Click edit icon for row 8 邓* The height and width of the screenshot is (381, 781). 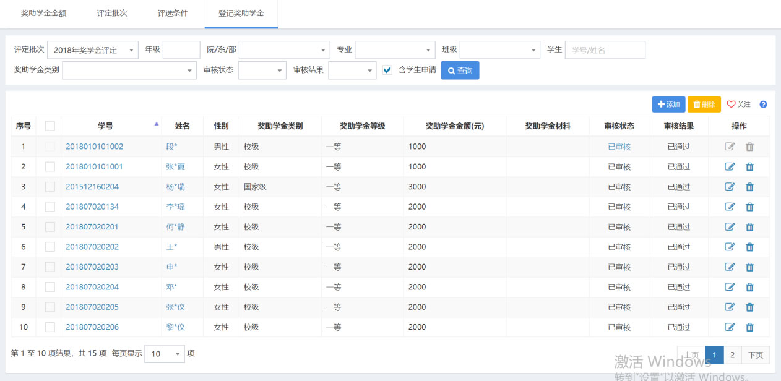tap(730, 287)
